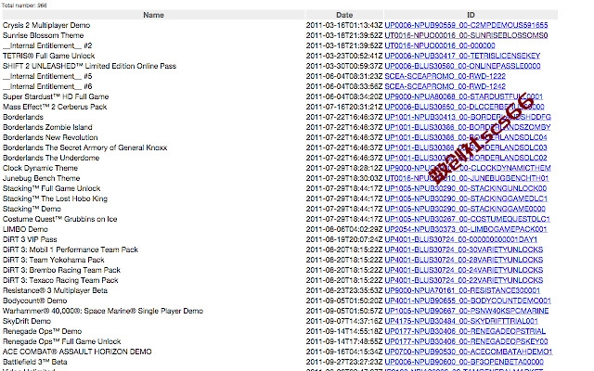Select the name text 'Crysis 2 Multiplayer Demo'

pyautogui.click(x=46, y=25)
